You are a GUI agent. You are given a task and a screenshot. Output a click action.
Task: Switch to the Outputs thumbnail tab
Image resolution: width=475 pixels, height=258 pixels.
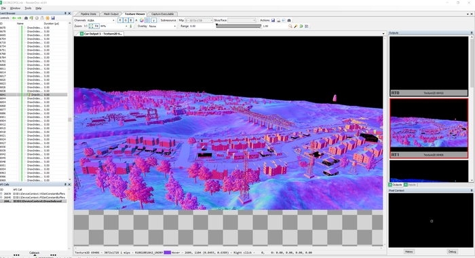[x=396, y=185]
